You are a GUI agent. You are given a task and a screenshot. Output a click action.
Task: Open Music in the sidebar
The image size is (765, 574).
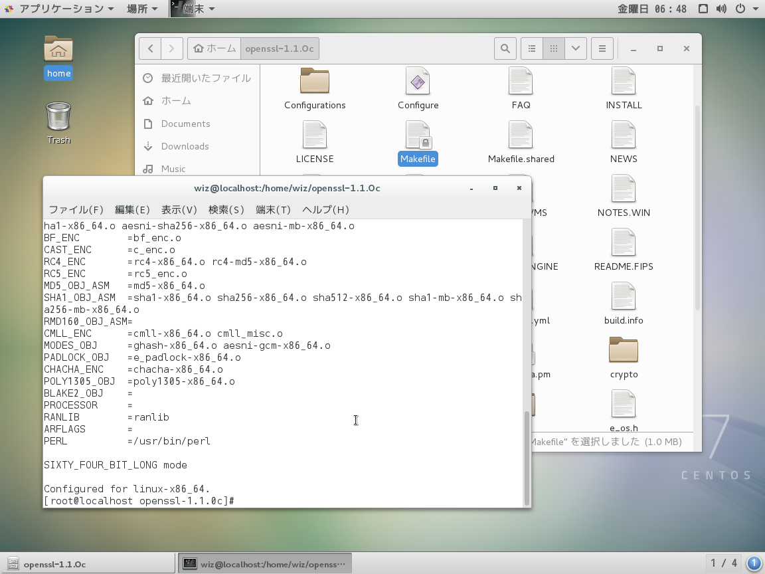coord(197,168)
